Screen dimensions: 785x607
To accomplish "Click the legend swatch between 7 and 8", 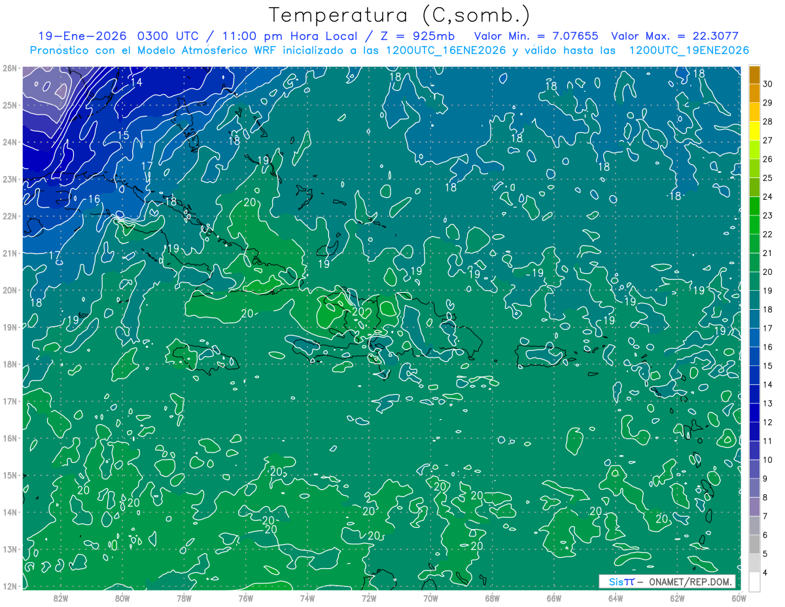I will tap(754, 507).
